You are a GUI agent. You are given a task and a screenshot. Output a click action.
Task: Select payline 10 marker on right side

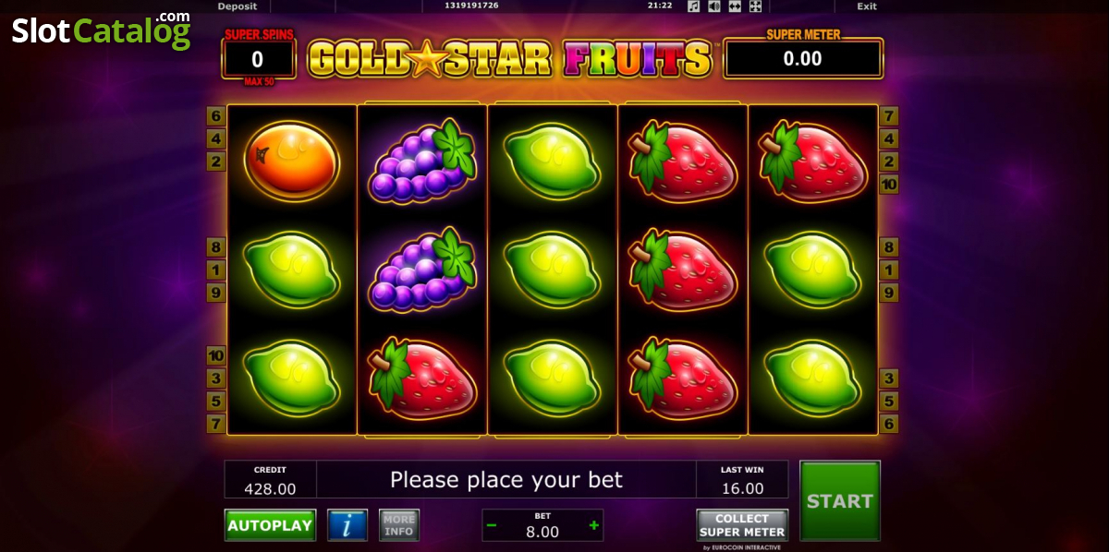point(889,184)
